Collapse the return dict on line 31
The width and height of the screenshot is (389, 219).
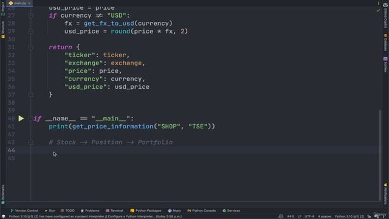tap(31, 47)
